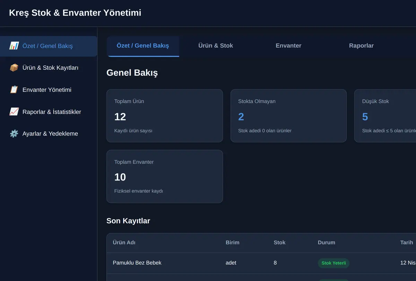The height and width of the screenshot is (281, 416).
Task: Open Ürün & Stok Kayıtları sidebar item
Action: (49, 68)
